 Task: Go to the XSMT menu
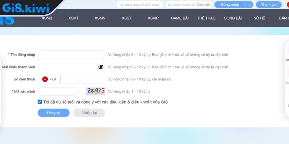point(73,18)
